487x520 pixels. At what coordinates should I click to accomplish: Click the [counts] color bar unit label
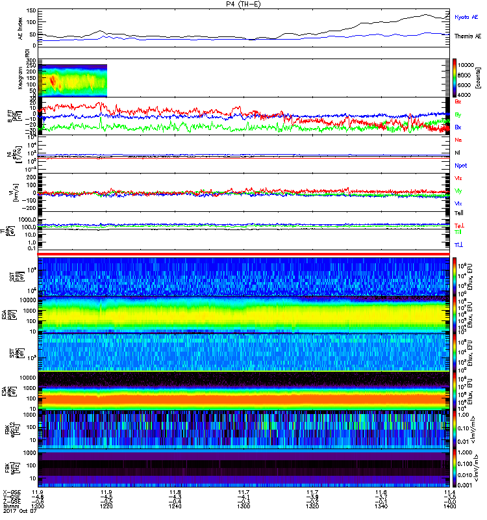click(x=477, y=77)
